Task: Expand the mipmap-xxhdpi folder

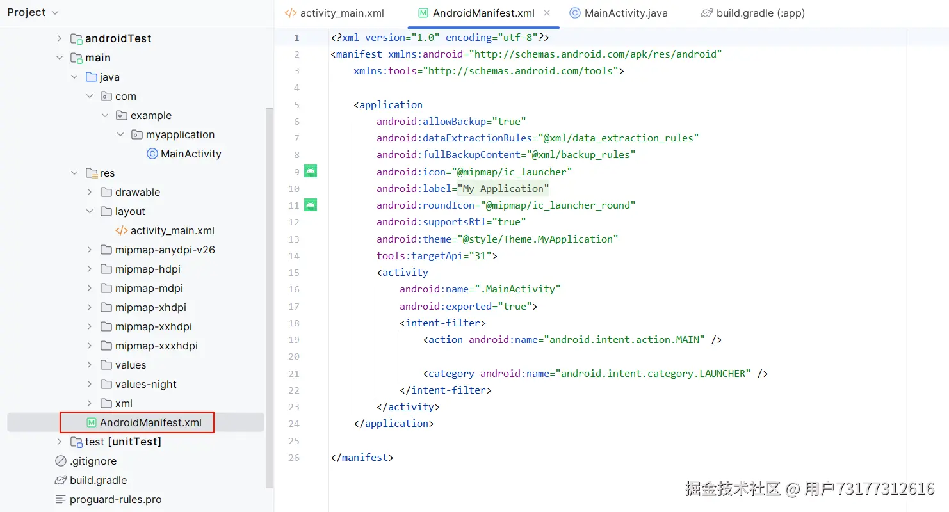Action: pyautogui.click(x=90, y=326)
